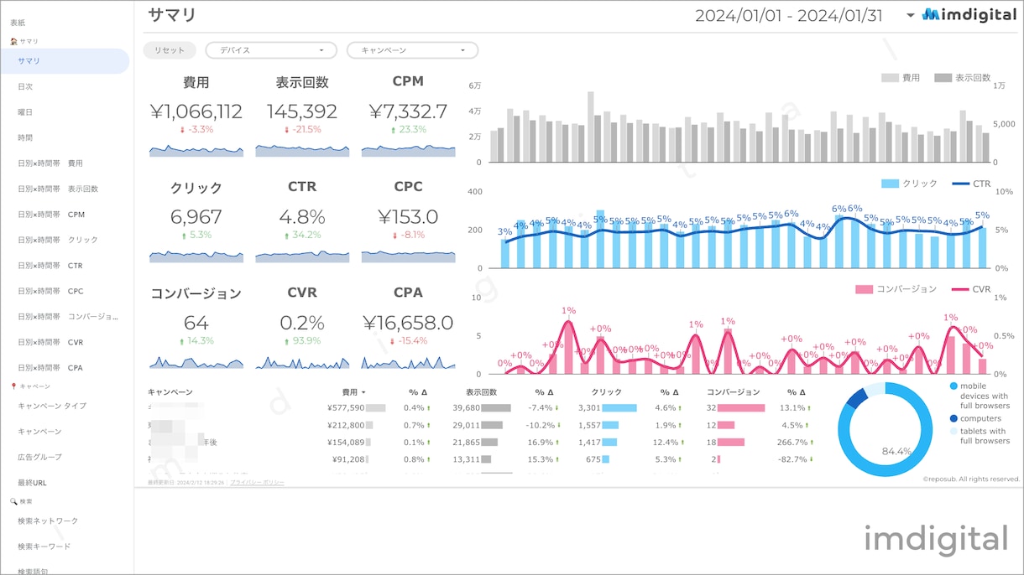The width and height of the screenshot is (1024, 575).
Task: Click the magnifier icon beside the 検索 section header
Action: coord(13,501)
